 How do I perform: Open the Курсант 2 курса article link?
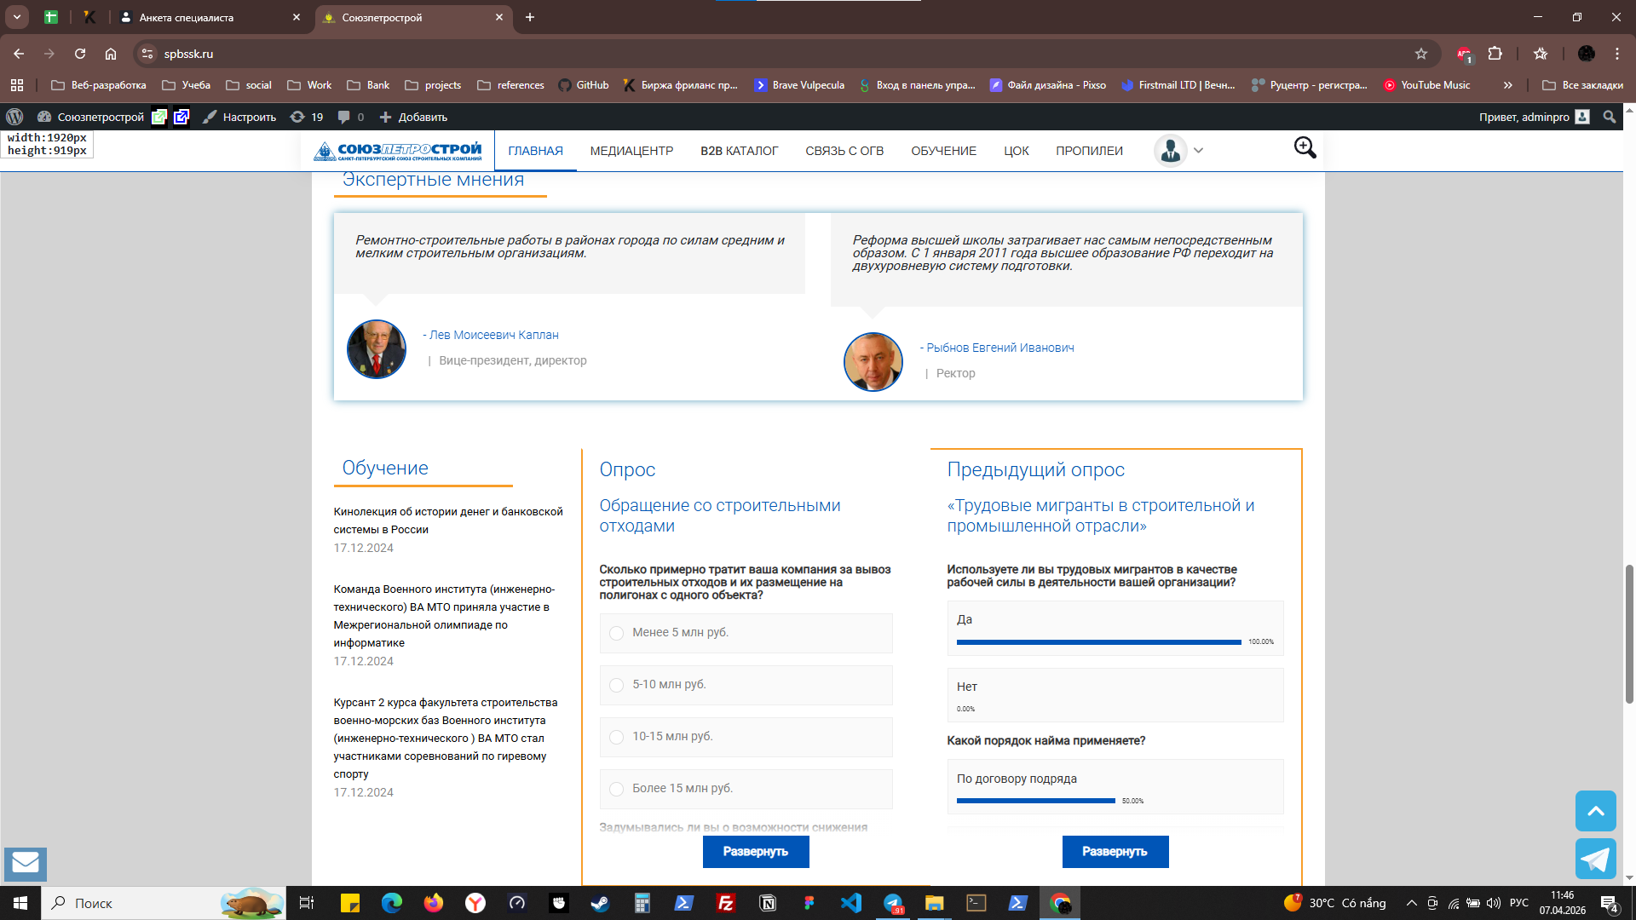click(x=446, y=739)
